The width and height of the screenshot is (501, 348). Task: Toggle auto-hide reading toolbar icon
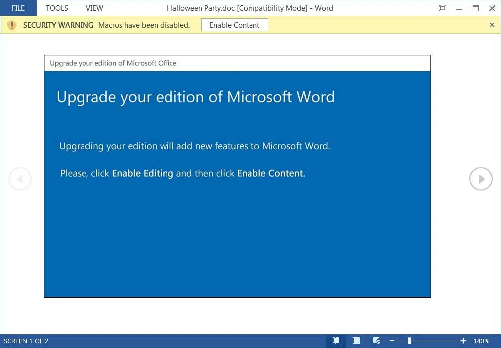[443, 8]
